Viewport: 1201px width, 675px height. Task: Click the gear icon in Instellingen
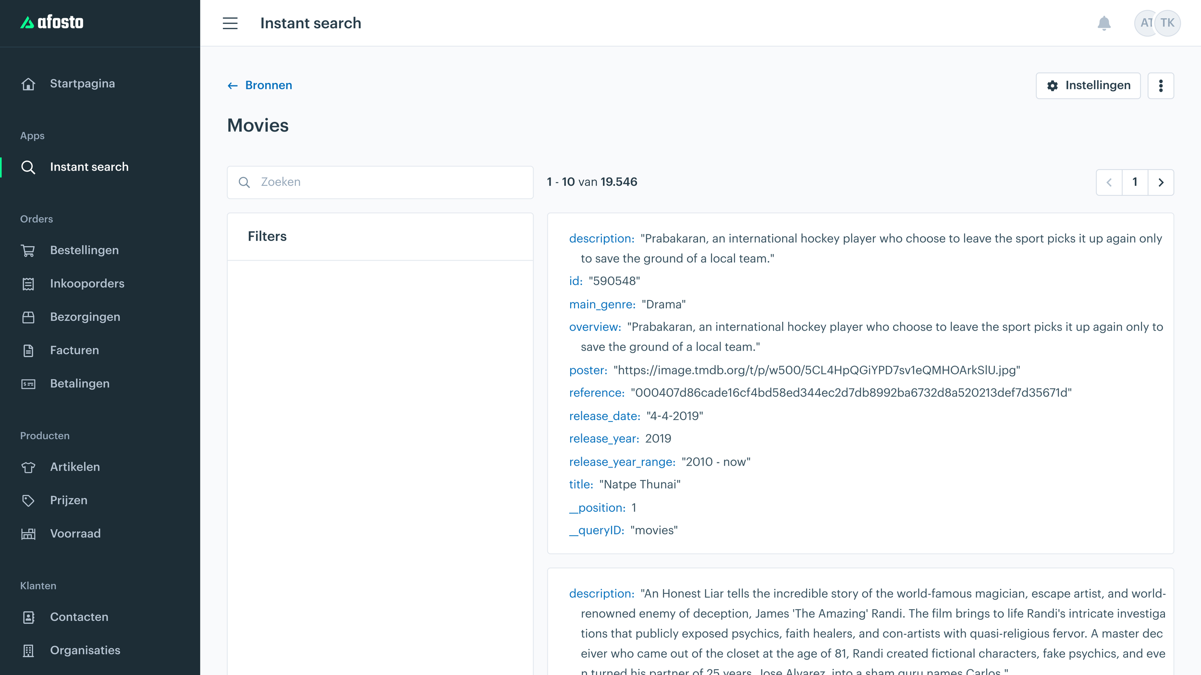1053,85
